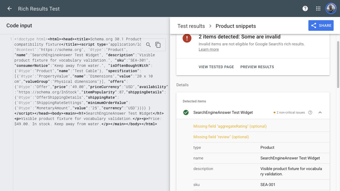Click the name row value
This screenshot has width=340, height=191.
pyautogui.click(x=290, y=158)
